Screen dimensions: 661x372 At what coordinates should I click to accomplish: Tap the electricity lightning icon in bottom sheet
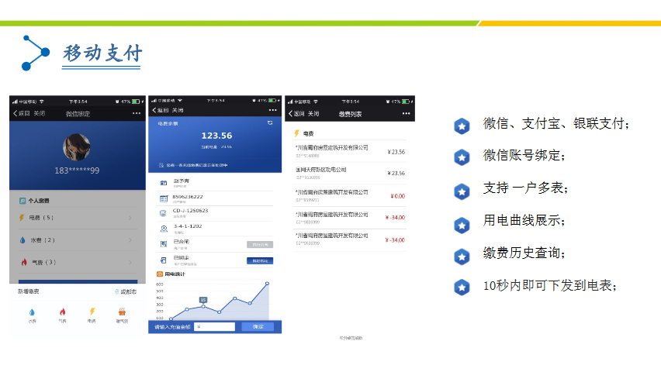[92, 312]
